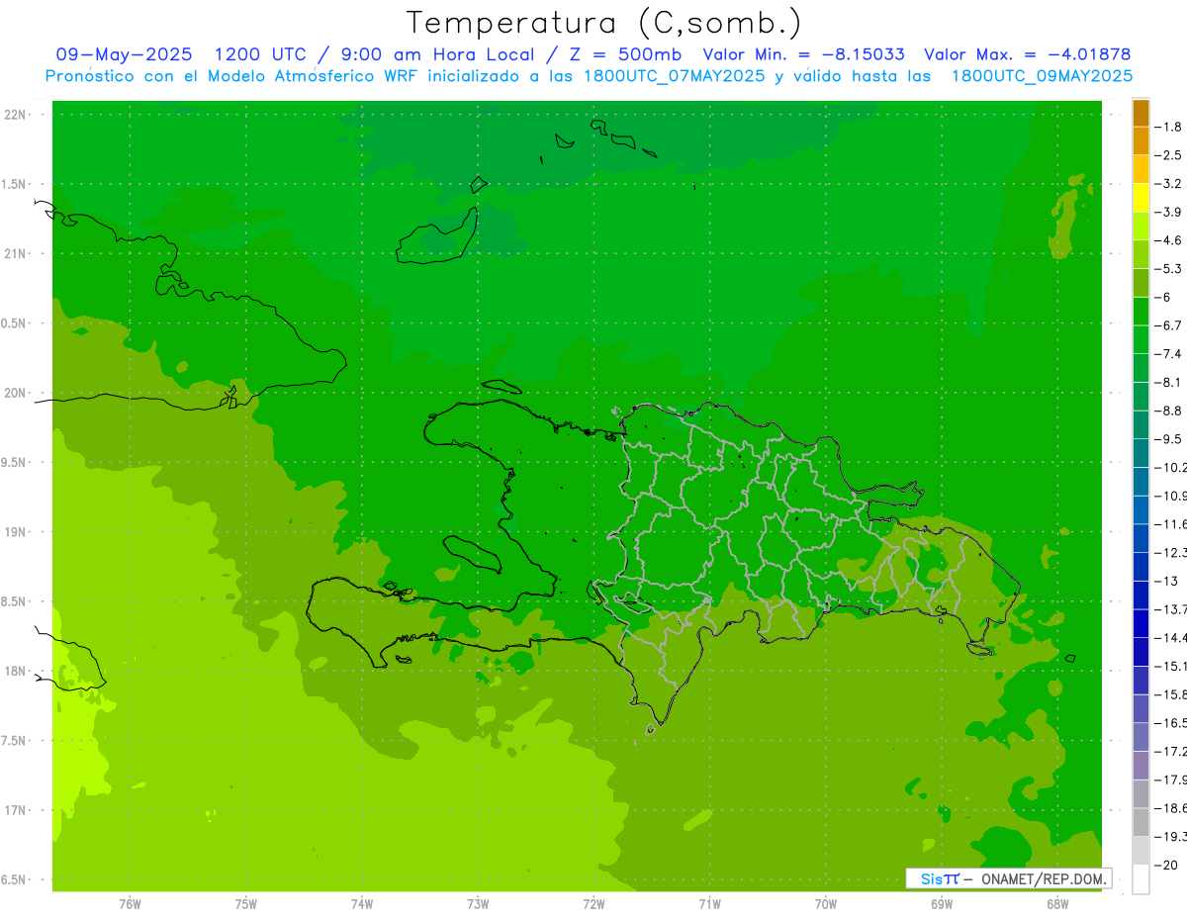Click the "74W" longitude label

pyautogui.click(x=362, y=904)
